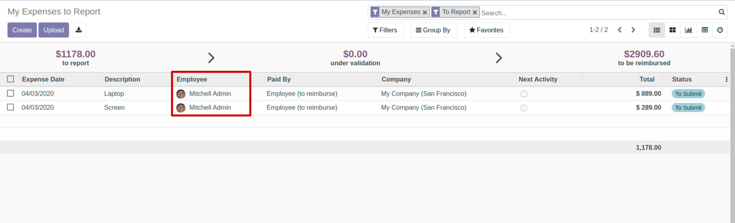Click the $0.00 under validation summary
The image size is (735, 223).
(x=355, y=58)
